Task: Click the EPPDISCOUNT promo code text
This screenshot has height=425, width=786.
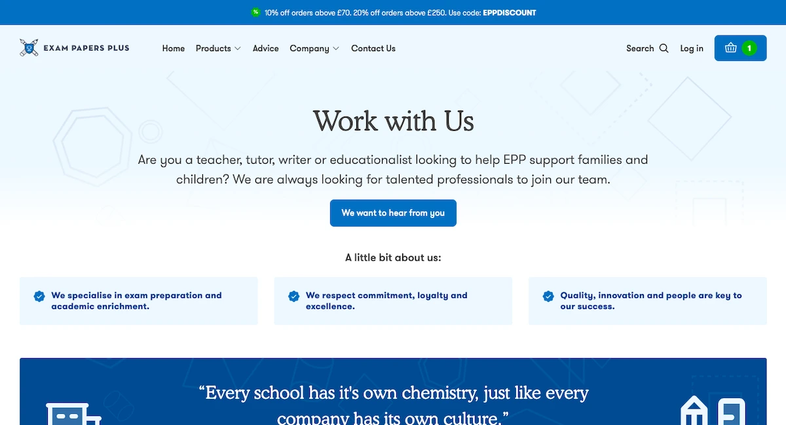Action: pyautogui.click(x=509, y=12)
